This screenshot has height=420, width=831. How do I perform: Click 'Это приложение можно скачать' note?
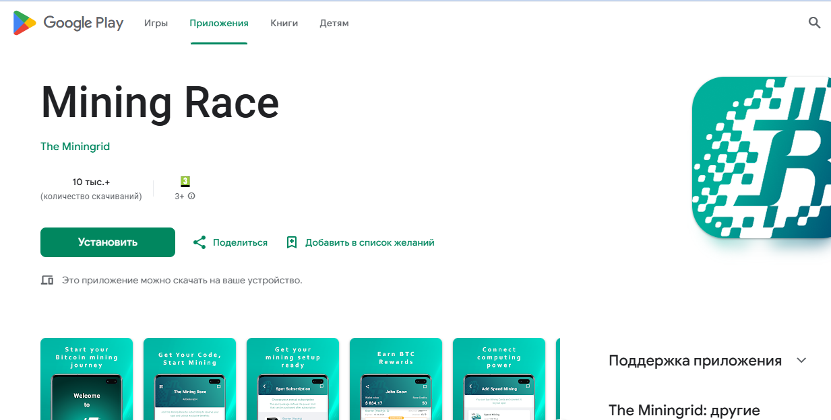click(182, 280)
